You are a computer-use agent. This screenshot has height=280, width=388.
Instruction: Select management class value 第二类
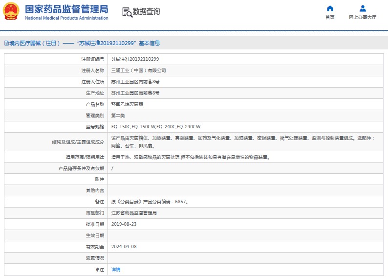tap(118, 116)
